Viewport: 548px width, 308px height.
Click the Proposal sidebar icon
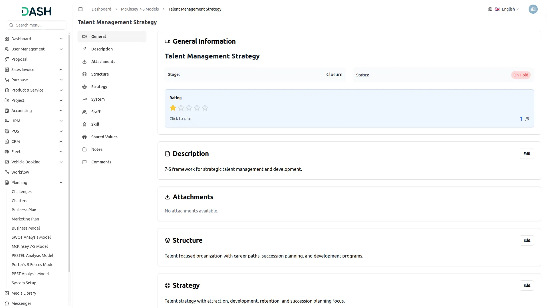tap(7, 59)
